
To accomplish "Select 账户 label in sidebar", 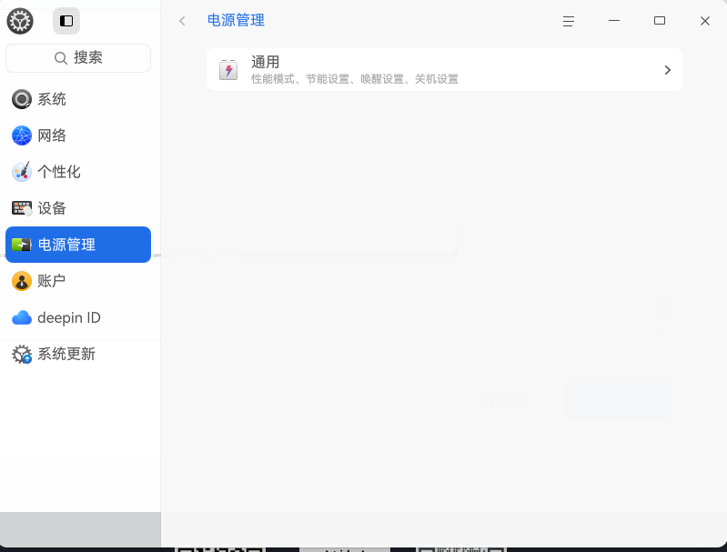I will (x=52, y=281).
